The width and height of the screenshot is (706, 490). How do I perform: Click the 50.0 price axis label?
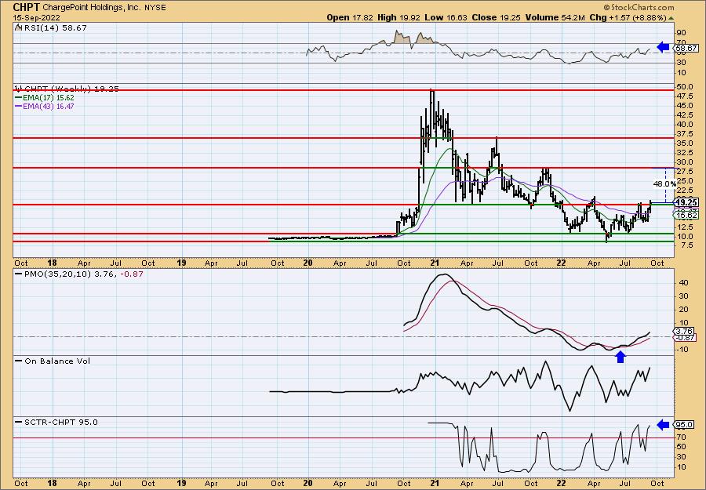(685, 86)
